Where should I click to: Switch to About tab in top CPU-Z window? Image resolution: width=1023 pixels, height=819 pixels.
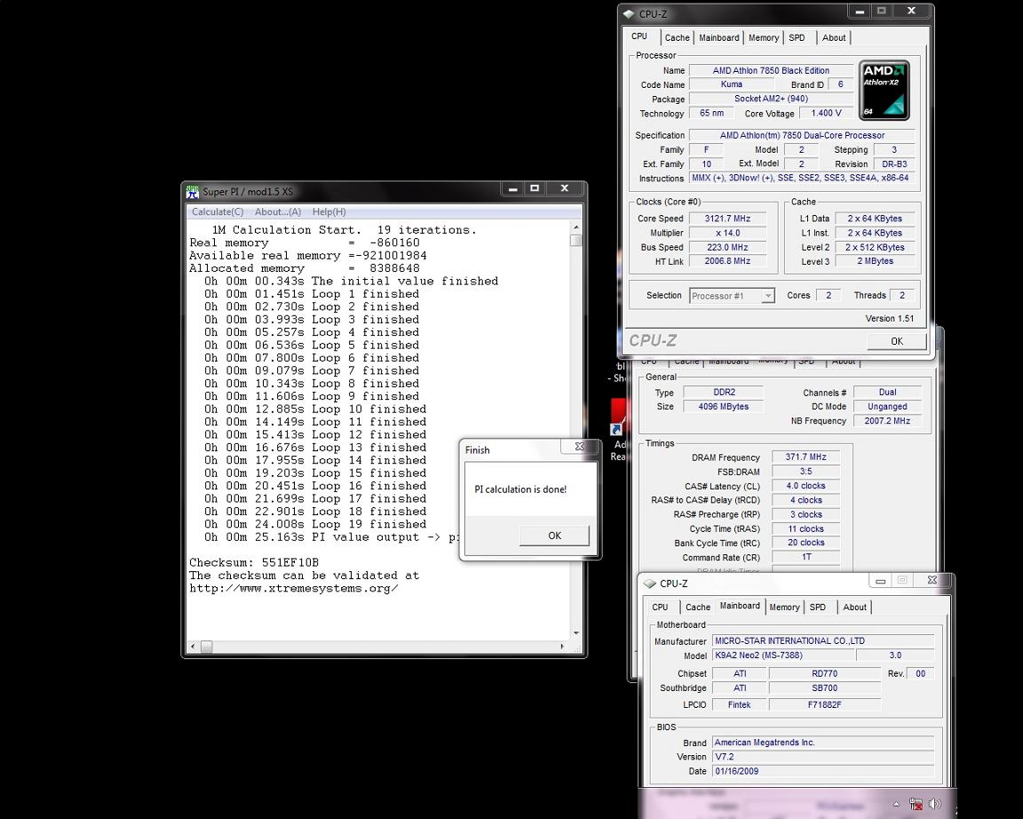[x=834, y=38]
